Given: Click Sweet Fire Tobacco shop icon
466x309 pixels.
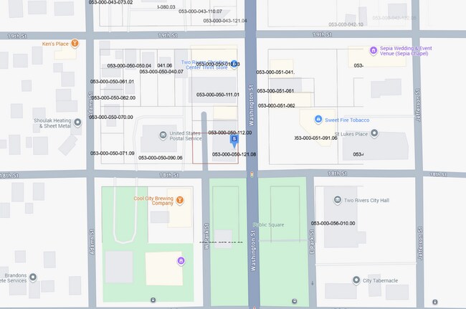Looking at the screenshot, I should [318, 120].
